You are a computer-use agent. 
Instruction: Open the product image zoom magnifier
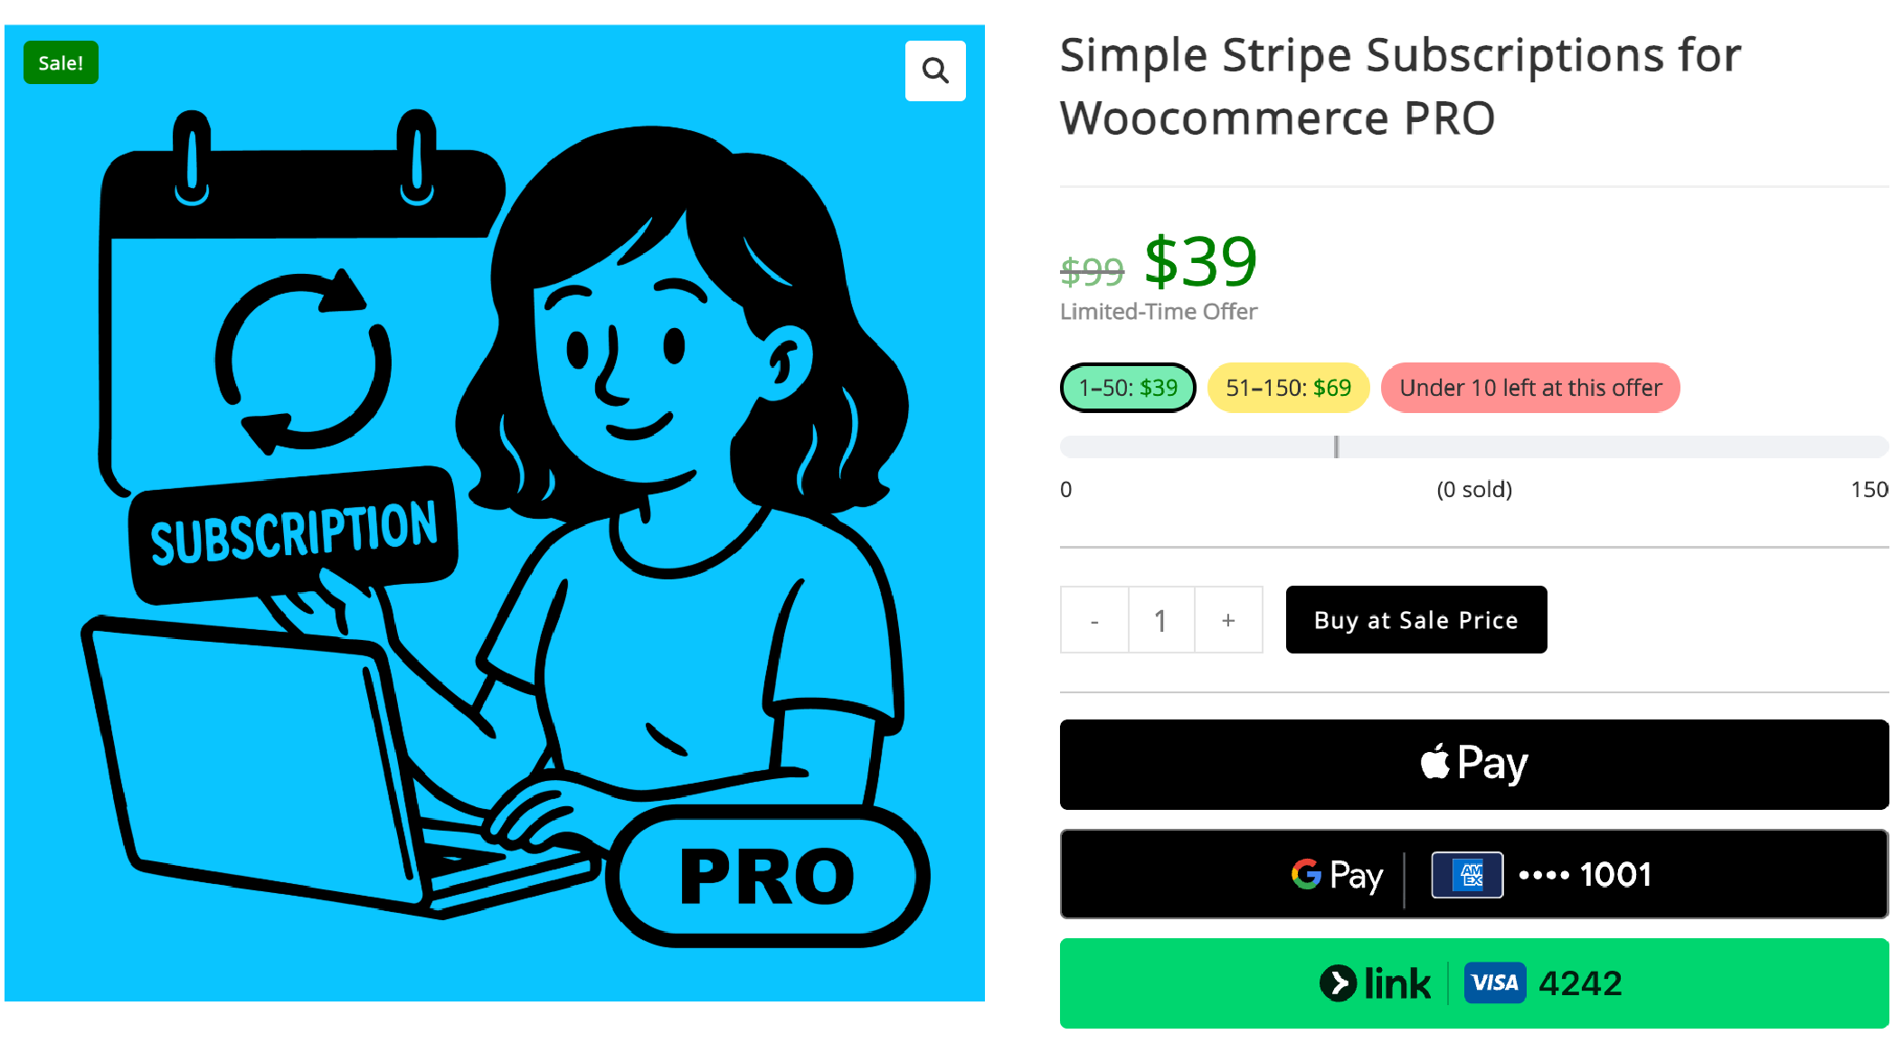click(x=935, y=71)
